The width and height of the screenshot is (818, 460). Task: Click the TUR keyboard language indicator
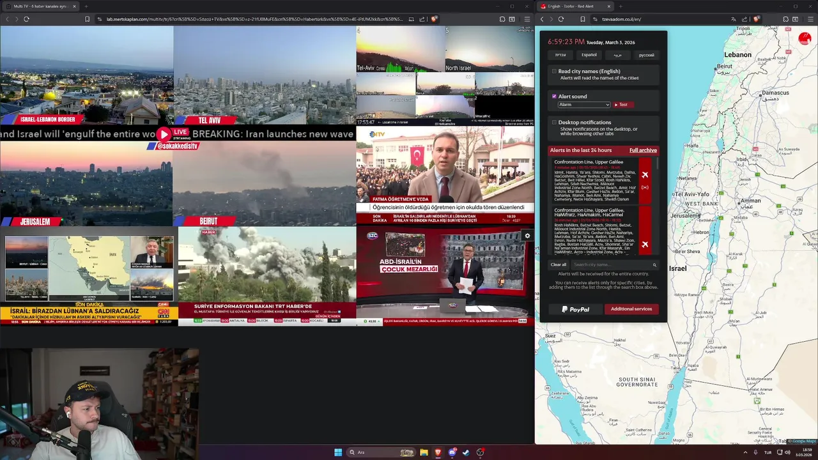pos(768,452)
